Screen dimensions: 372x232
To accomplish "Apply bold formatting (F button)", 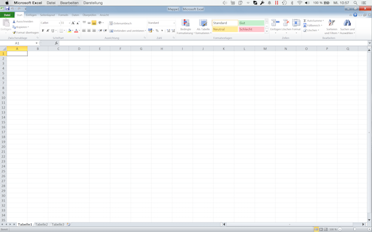I will click(x=43, y=30).
